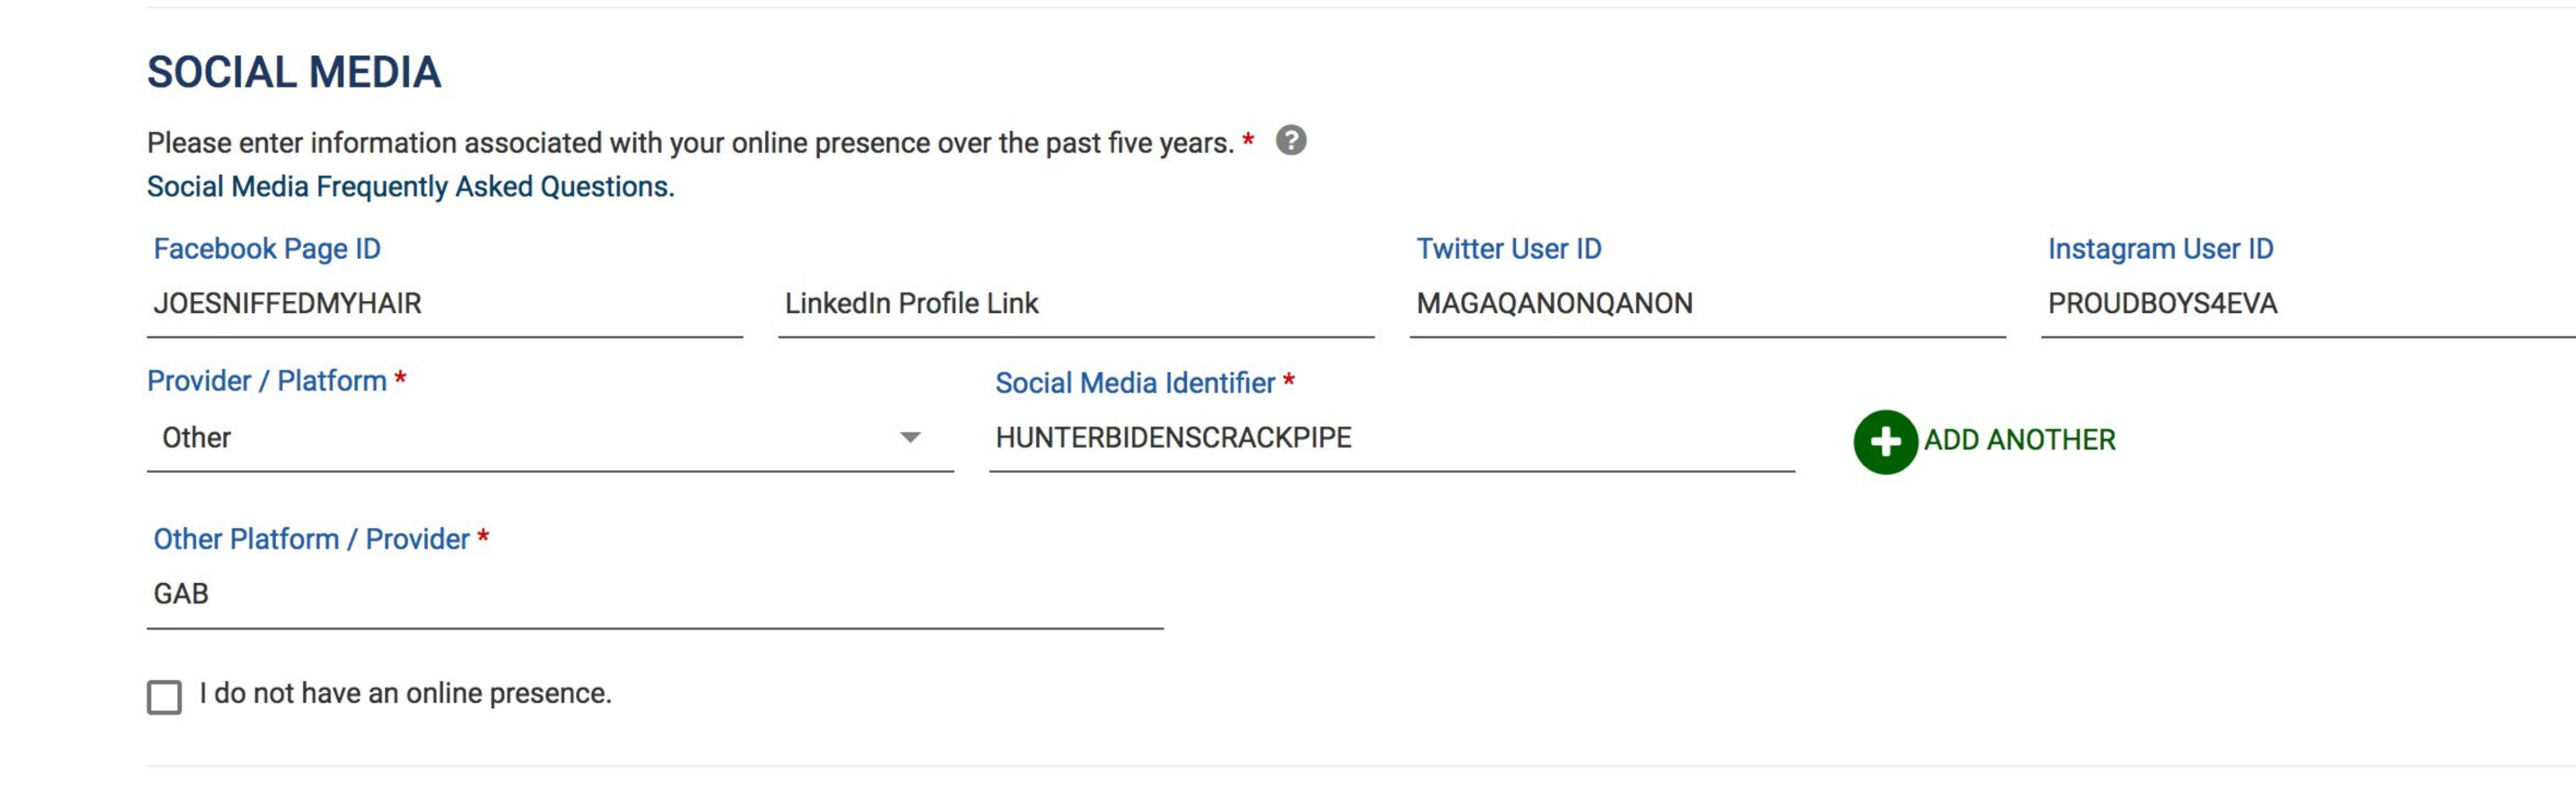Click the Social Media Identifier label
Screen dimensions: 2576x793
point(1135,383)
